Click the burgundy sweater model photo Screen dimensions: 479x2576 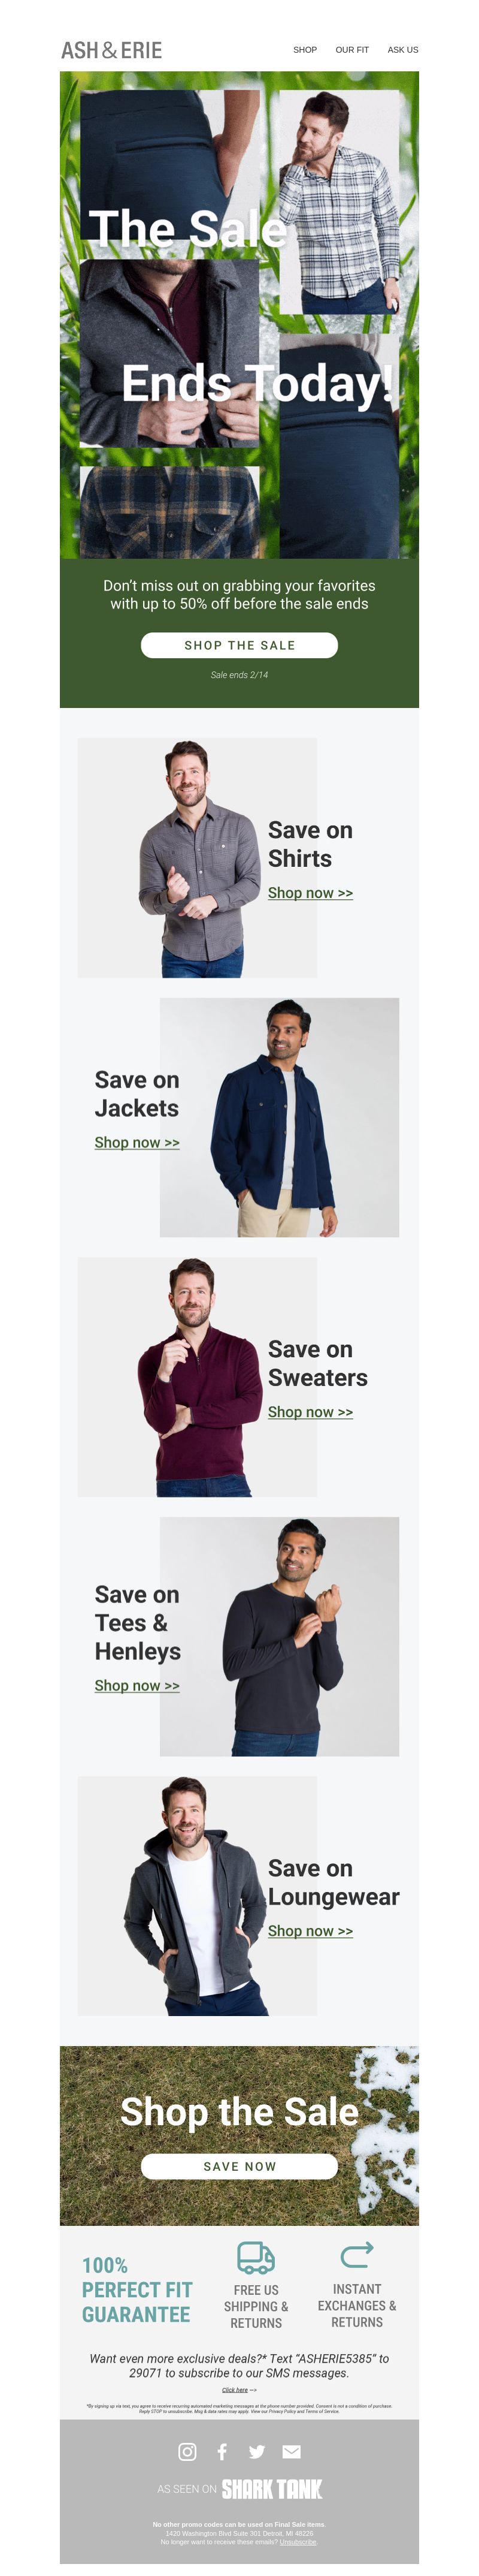(198, 1377)
